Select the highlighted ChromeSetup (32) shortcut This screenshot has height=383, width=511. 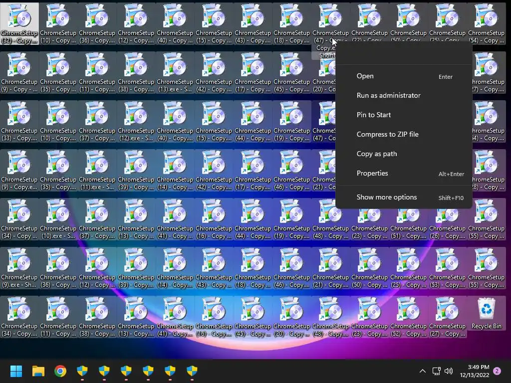(x=19, y=23)
